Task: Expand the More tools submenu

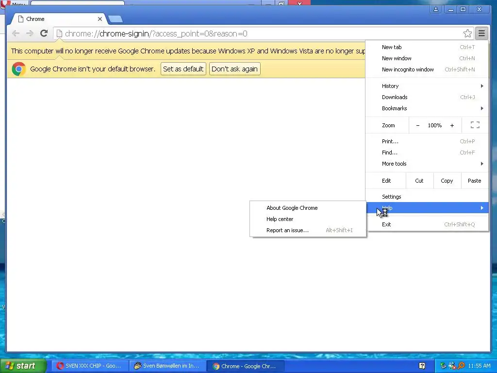Action: [x=427, y=164]
